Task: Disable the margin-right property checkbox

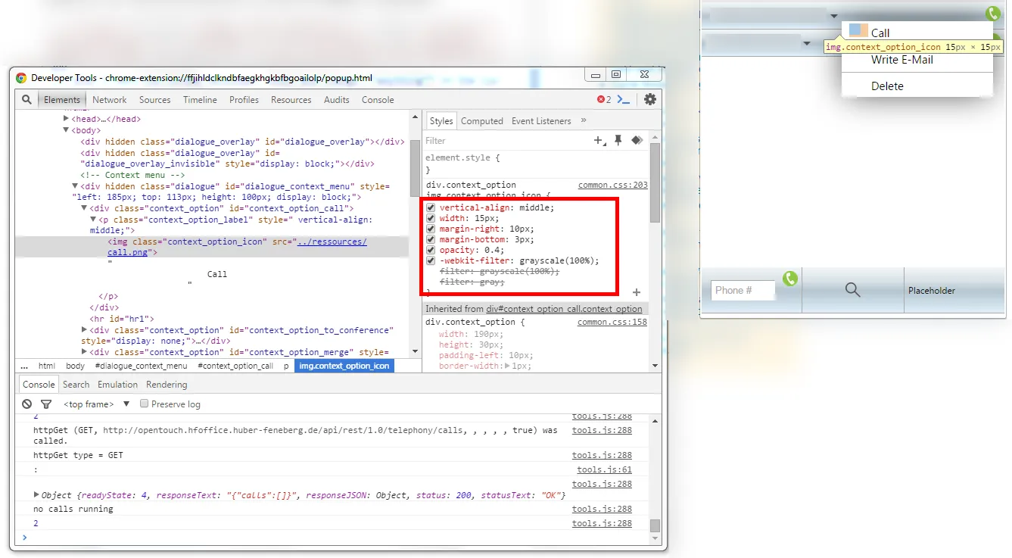Action: [431, 229]
